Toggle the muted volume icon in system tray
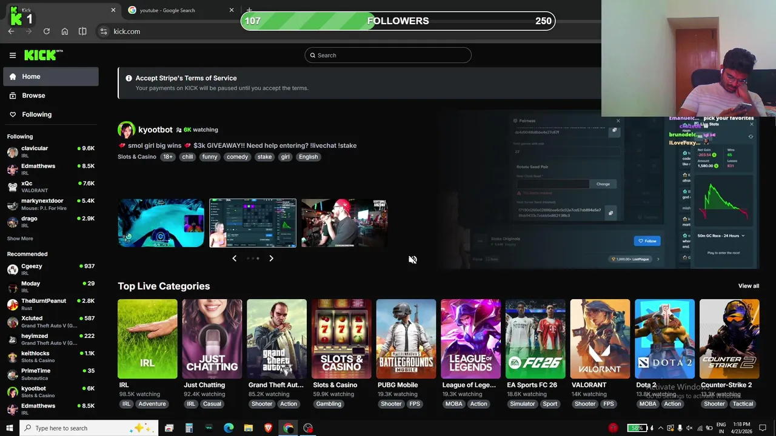This screenshot has width=776, height=436. tap(689, 428)
